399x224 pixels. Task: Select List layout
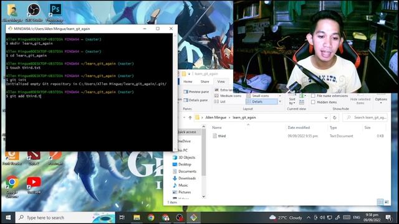point(220,101)
